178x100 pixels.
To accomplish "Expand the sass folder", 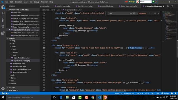I will (13, 44).
